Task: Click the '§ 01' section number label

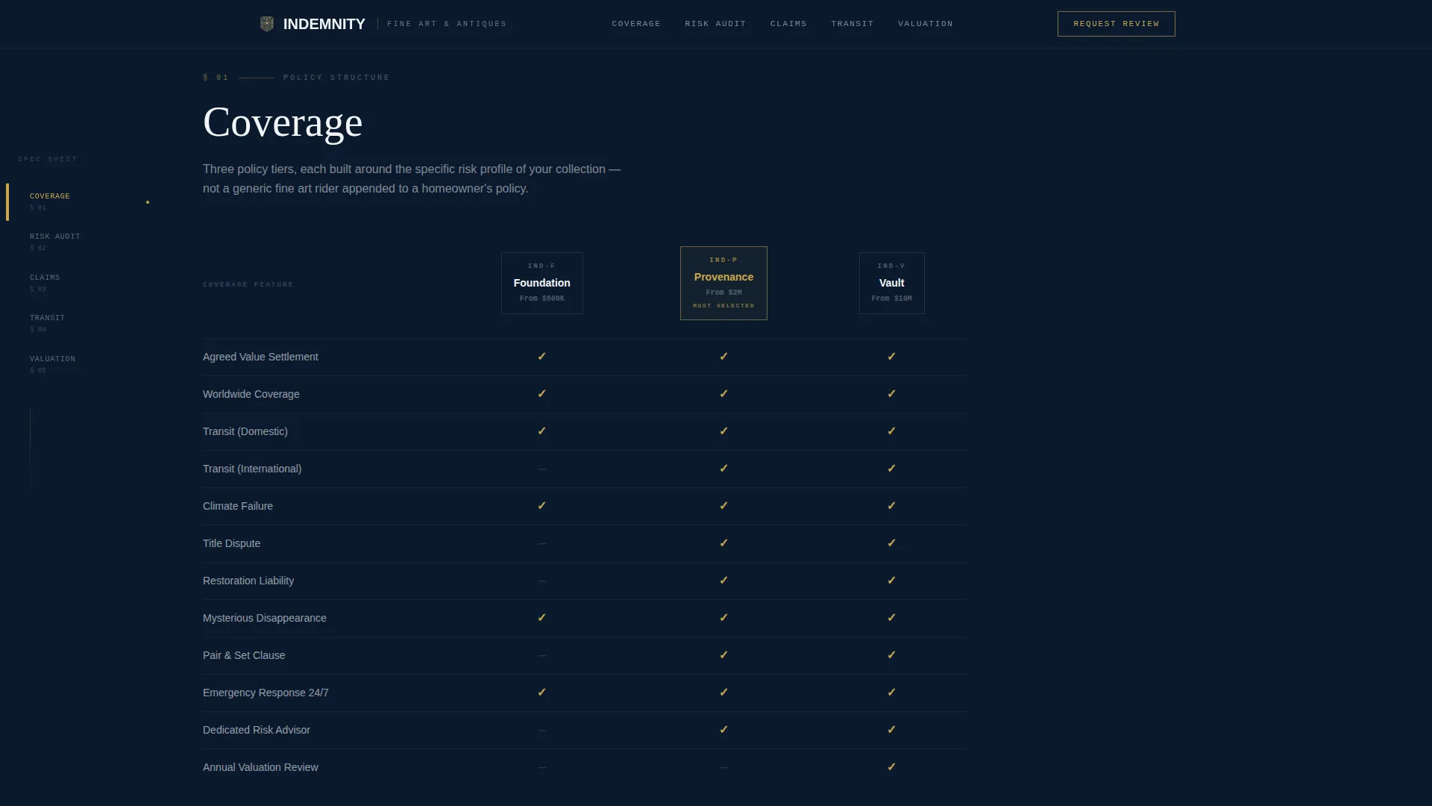Action: (216, 78)
